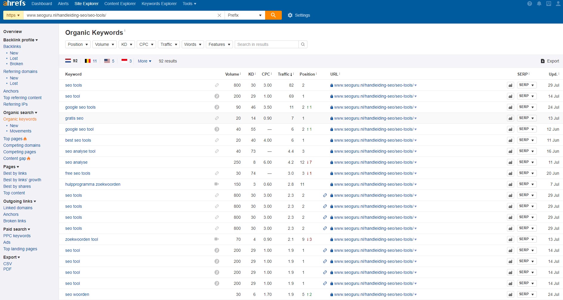Click the orange search magnifier button
This screenshot has height=300, width=563.
273,15
